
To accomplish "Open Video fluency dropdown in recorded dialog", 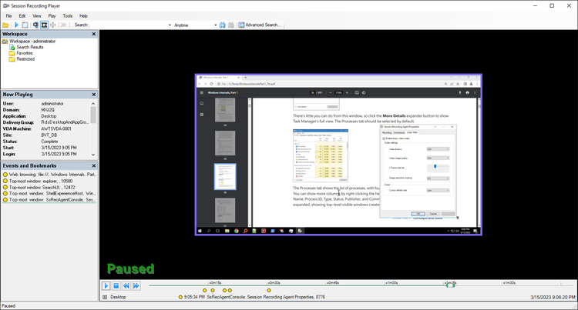I will pos(438,149).
